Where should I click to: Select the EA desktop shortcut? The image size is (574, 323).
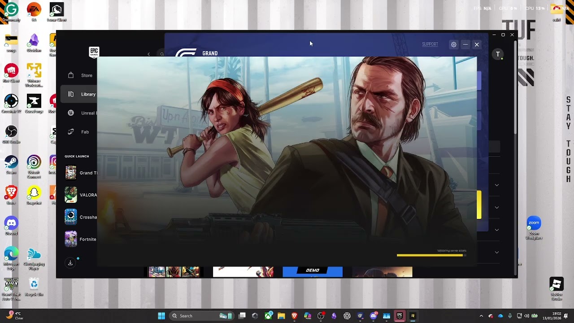tap(34, 12)
